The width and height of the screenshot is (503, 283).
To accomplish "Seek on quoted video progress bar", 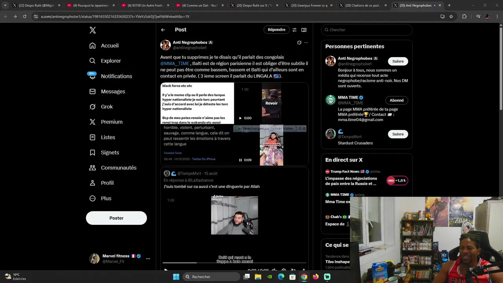I will [x=234, y=263].
